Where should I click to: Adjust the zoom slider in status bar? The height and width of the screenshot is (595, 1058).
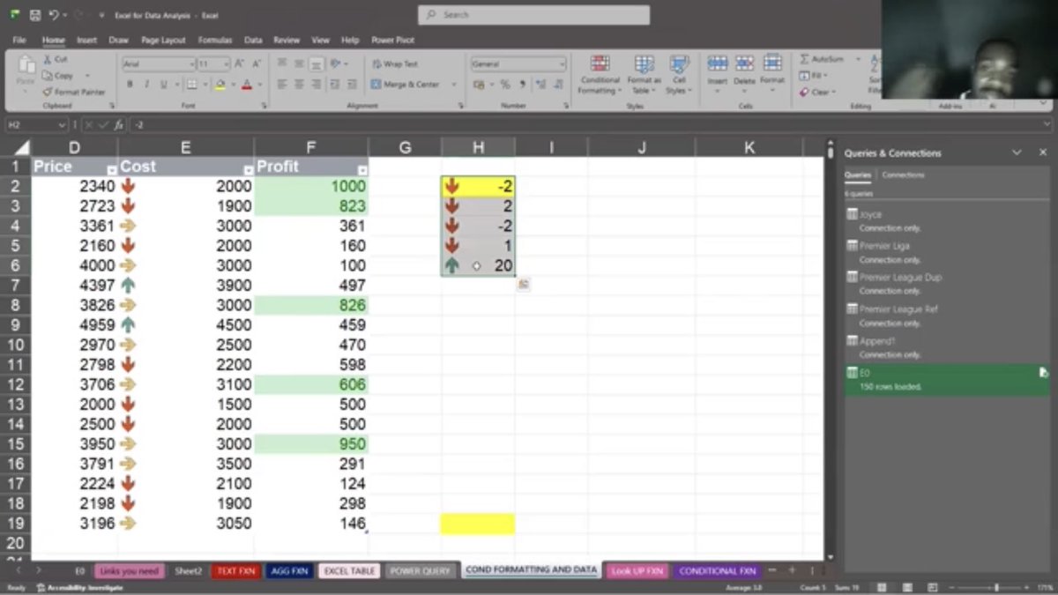[997, 587]
